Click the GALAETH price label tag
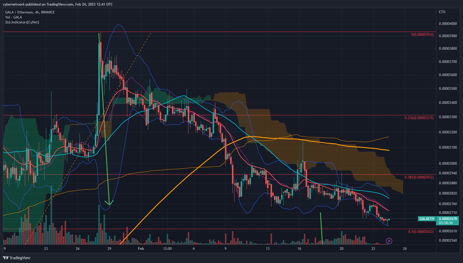 click(427, 219)
